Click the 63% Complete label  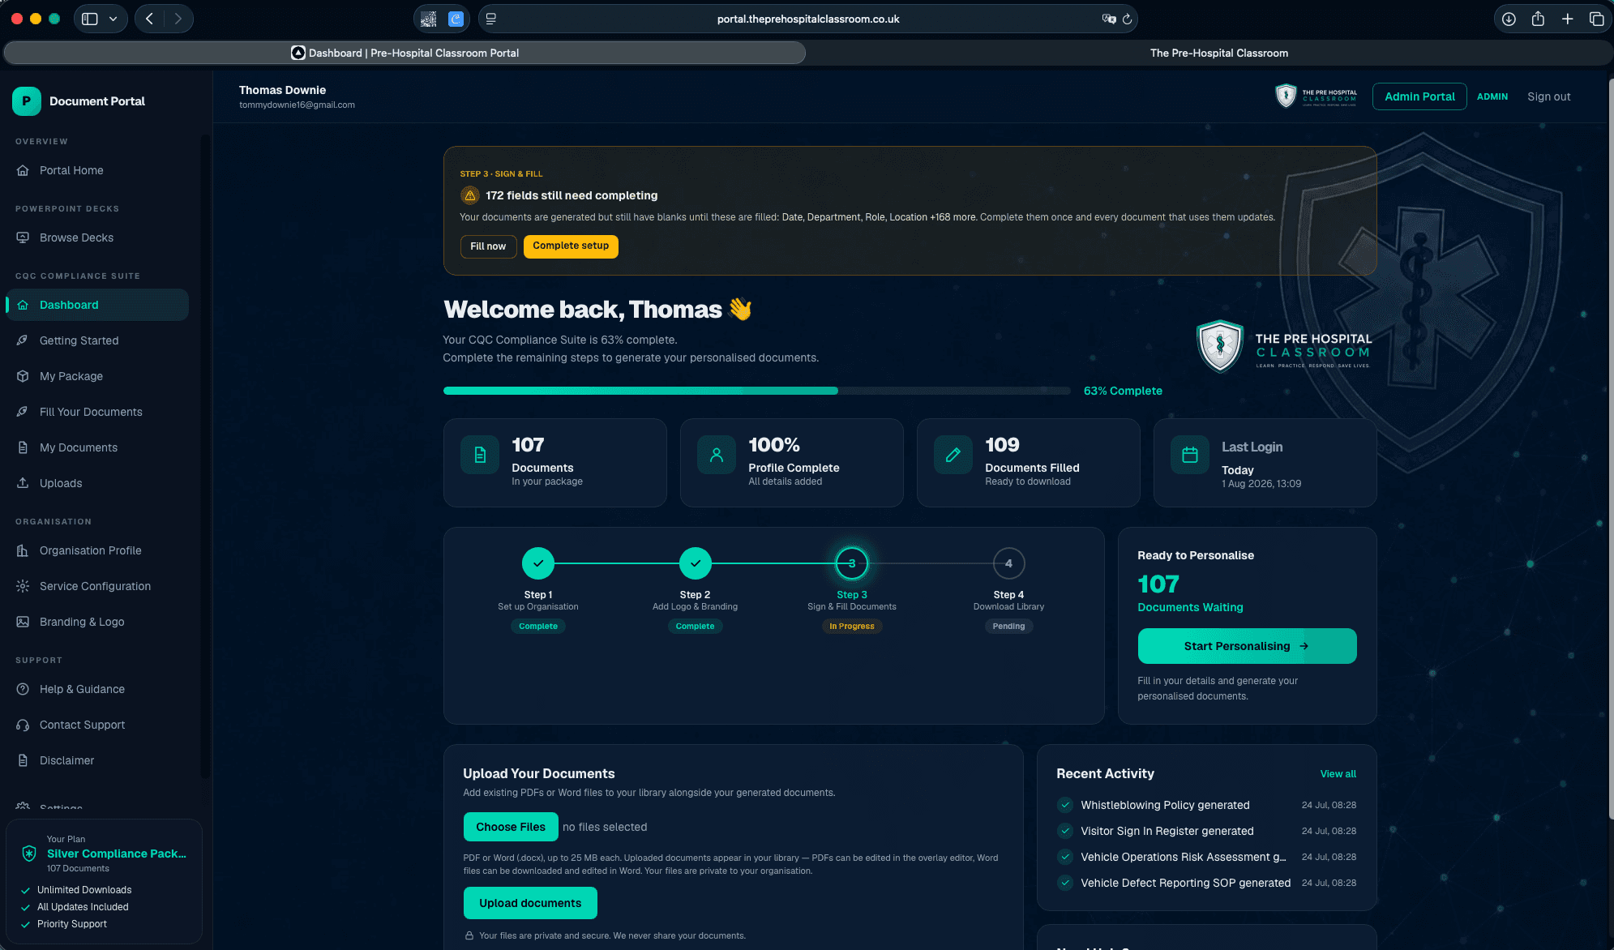point(1123,391)
